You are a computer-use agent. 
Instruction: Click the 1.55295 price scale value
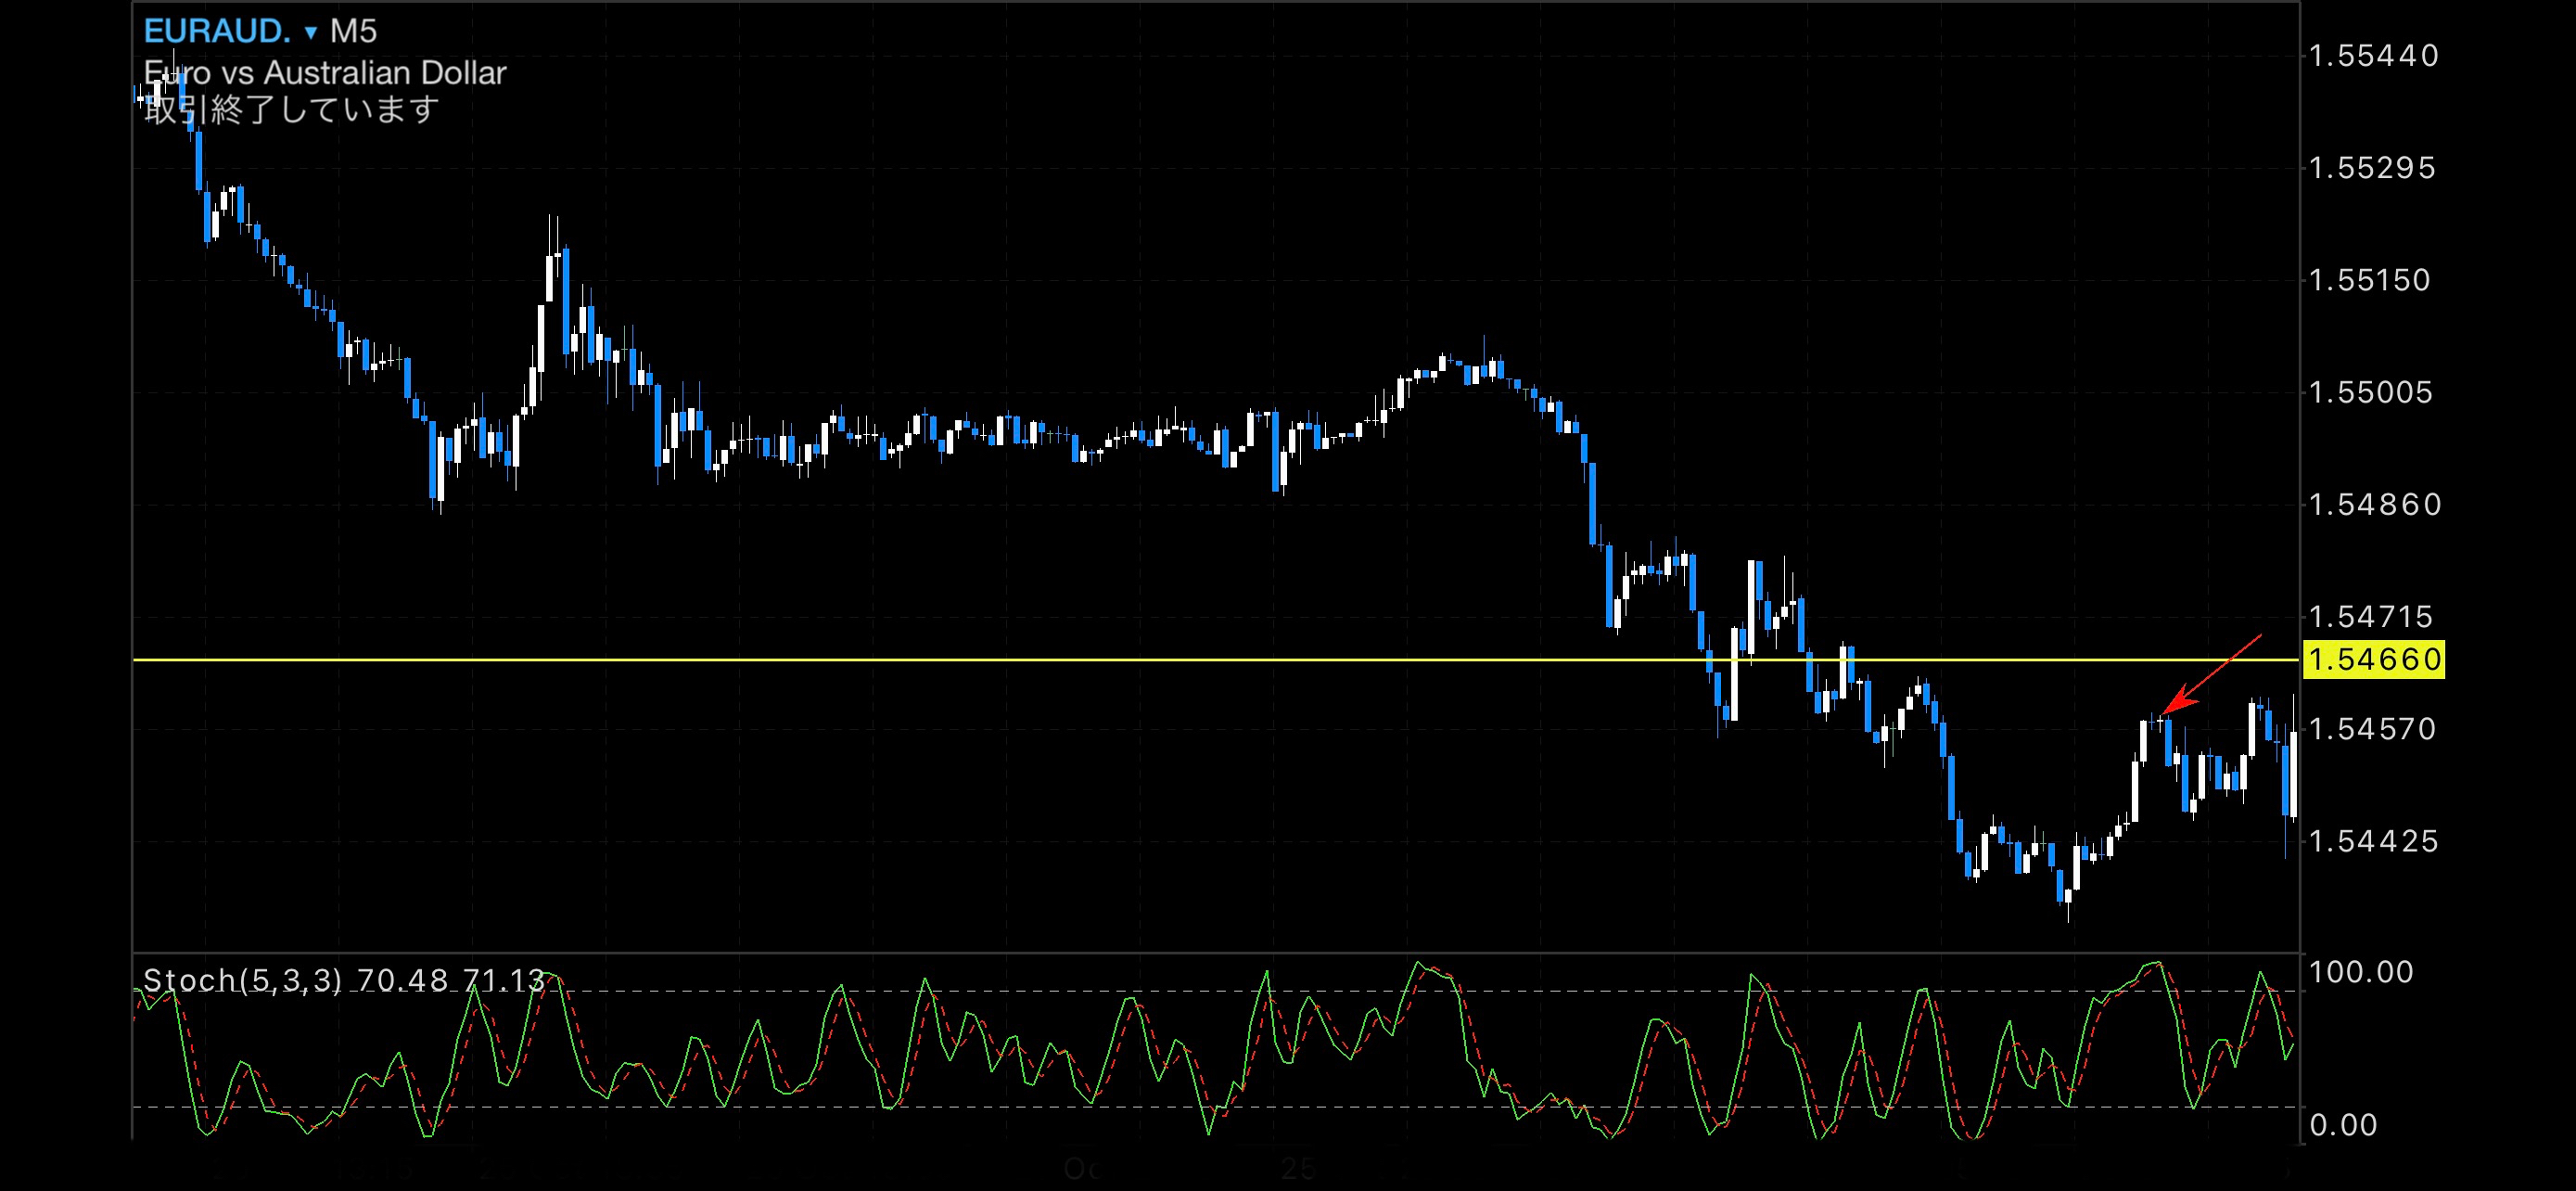pos(2371,168)
